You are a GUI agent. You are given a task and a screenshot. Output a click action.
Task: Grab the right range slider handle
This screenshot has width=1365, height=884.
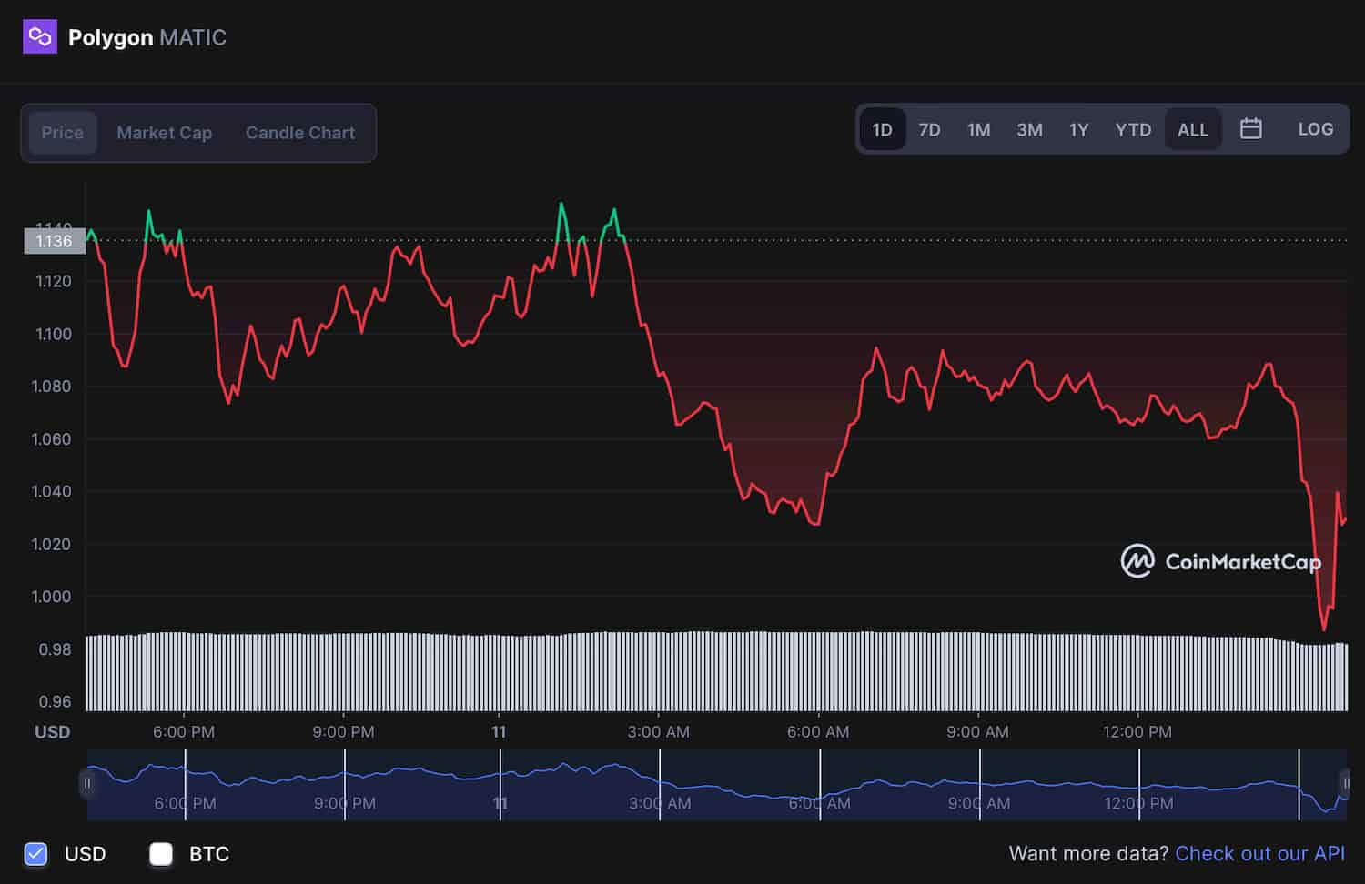click(1345, 783)
